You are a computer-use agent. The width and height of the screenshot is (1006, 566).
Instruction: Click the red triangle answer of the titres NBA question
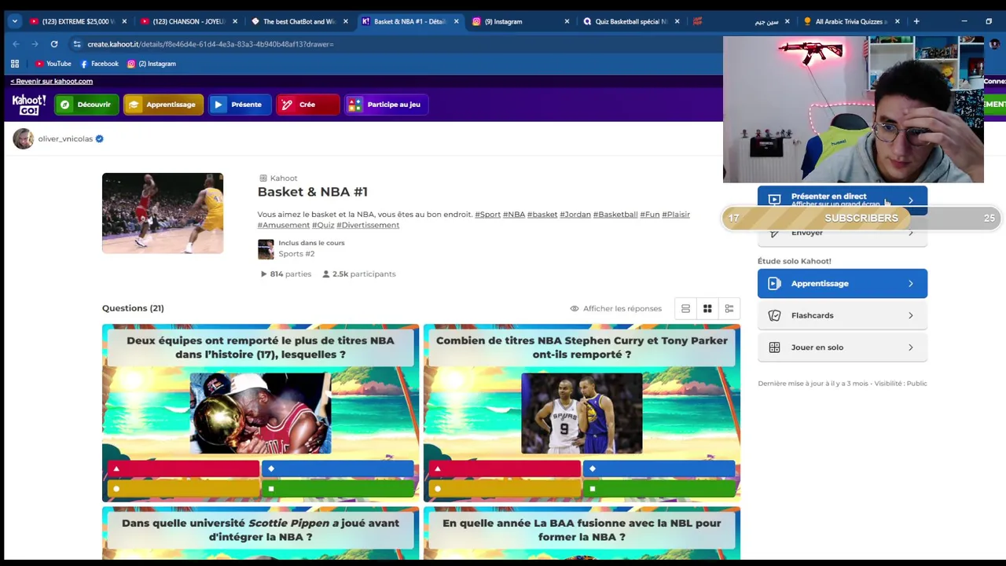point(184,469)
